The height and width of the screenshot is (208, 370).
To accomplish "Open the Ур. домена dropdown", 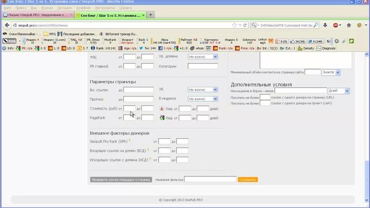I will (x=202, y=57).
